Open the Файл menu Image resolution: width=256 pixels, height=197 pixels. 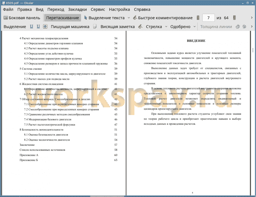click(8, 9)
